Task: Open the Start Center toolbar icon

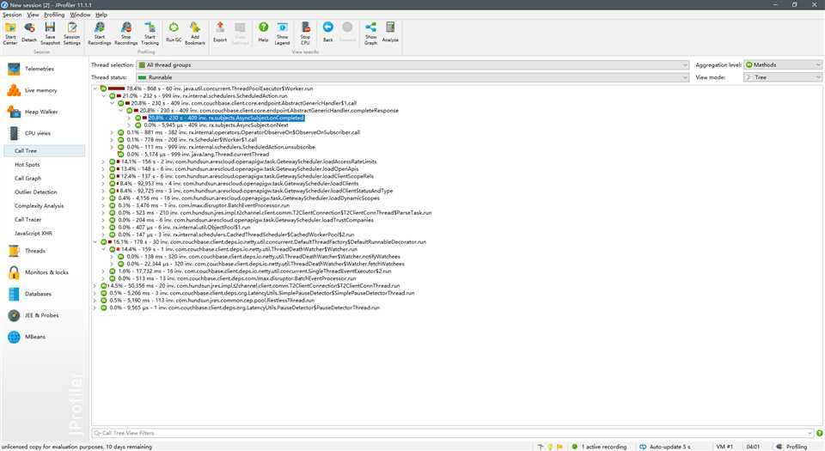Action: (10, 33)
